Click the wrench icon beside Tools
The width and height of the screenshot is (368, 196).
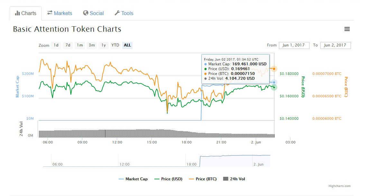(x=117, y=13)
